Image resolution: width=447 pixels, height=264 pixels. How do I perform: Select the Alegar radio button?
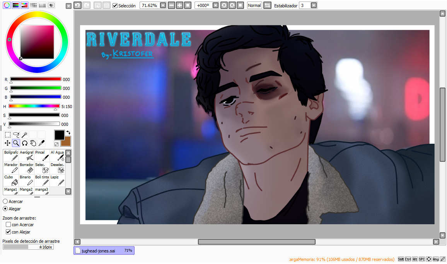click(5, 209)
